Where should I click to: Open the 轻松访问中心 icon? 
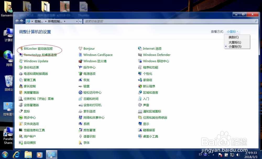pos(80,92)
